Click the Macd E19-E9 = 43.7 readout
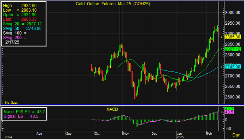 tap(24, 112)
